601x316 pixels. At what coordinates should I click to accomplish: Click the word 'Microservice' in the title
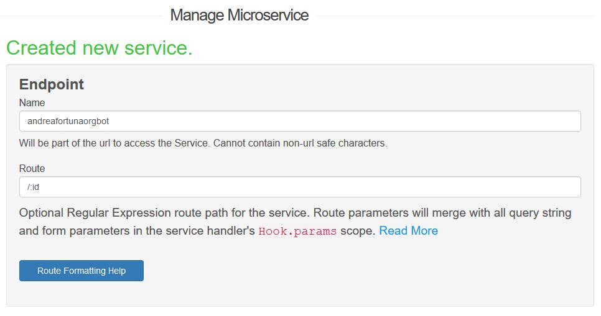tap(268, 15)
